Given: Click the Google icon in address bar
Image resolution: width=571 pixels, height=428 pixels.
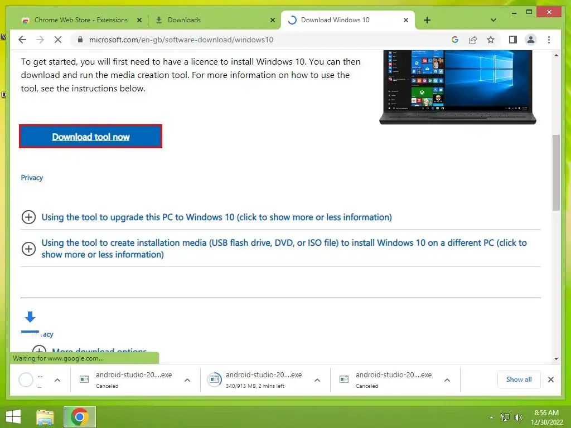Looking at the screenshot, I should point(455,40).
